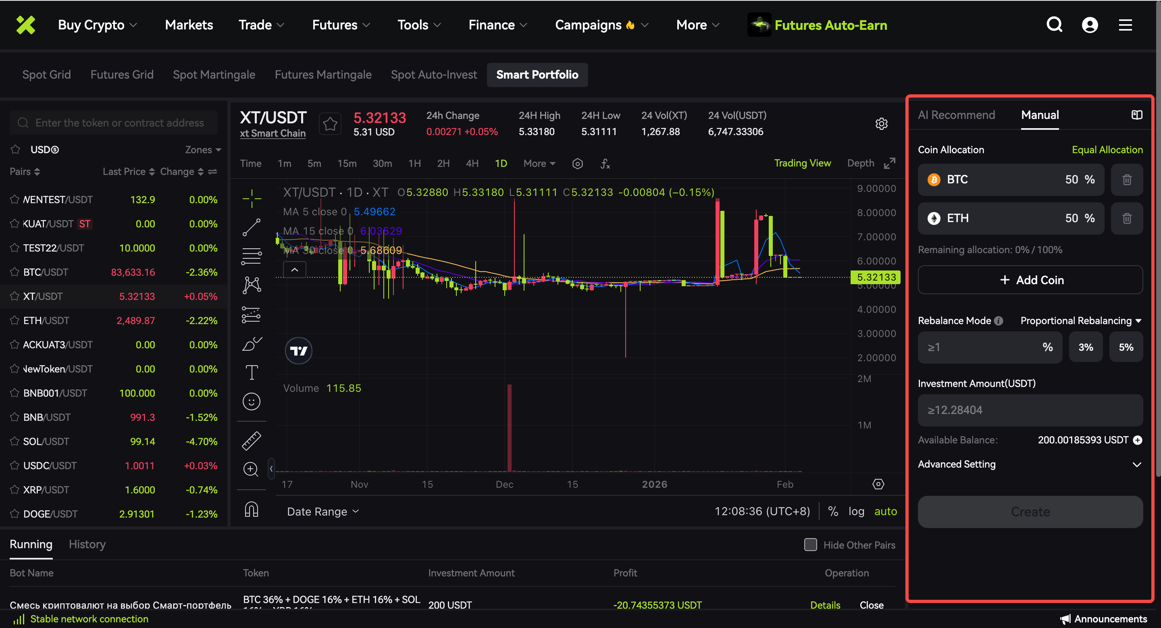Select the crosshair cursor drawing tool
The height and width of the screenshot is (628, 1161).
(x=252, y=198)
